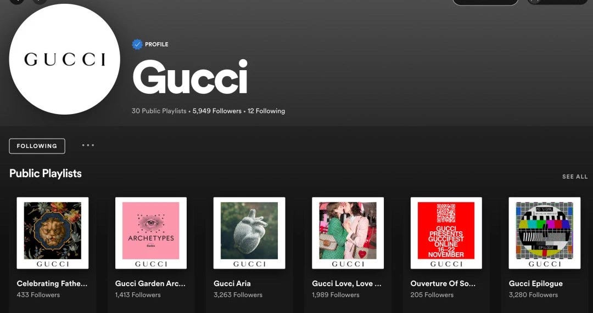Screen dimensions: 593x313
Task: Click the '3,280 Followers' text
Action: click(x=533, y=295)
